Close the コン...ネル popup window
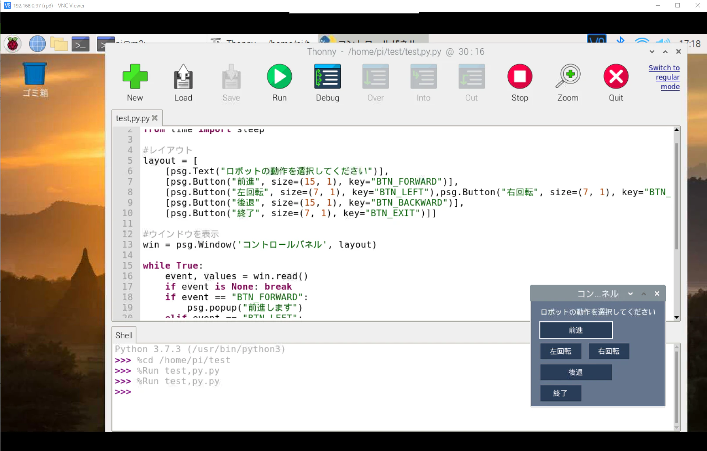 coord(657,294)
